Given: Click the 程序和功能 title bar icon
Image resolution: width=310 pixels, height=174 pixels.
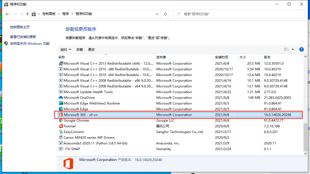Looking at the screenshot, I should (x=6, y=4).
